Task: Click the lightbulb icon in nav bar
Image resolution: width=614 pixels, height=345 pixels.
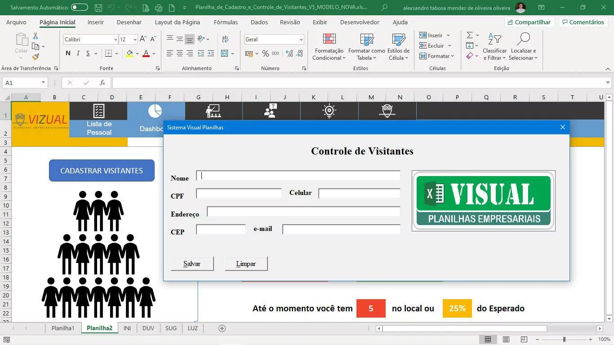Action: point(329,111)
